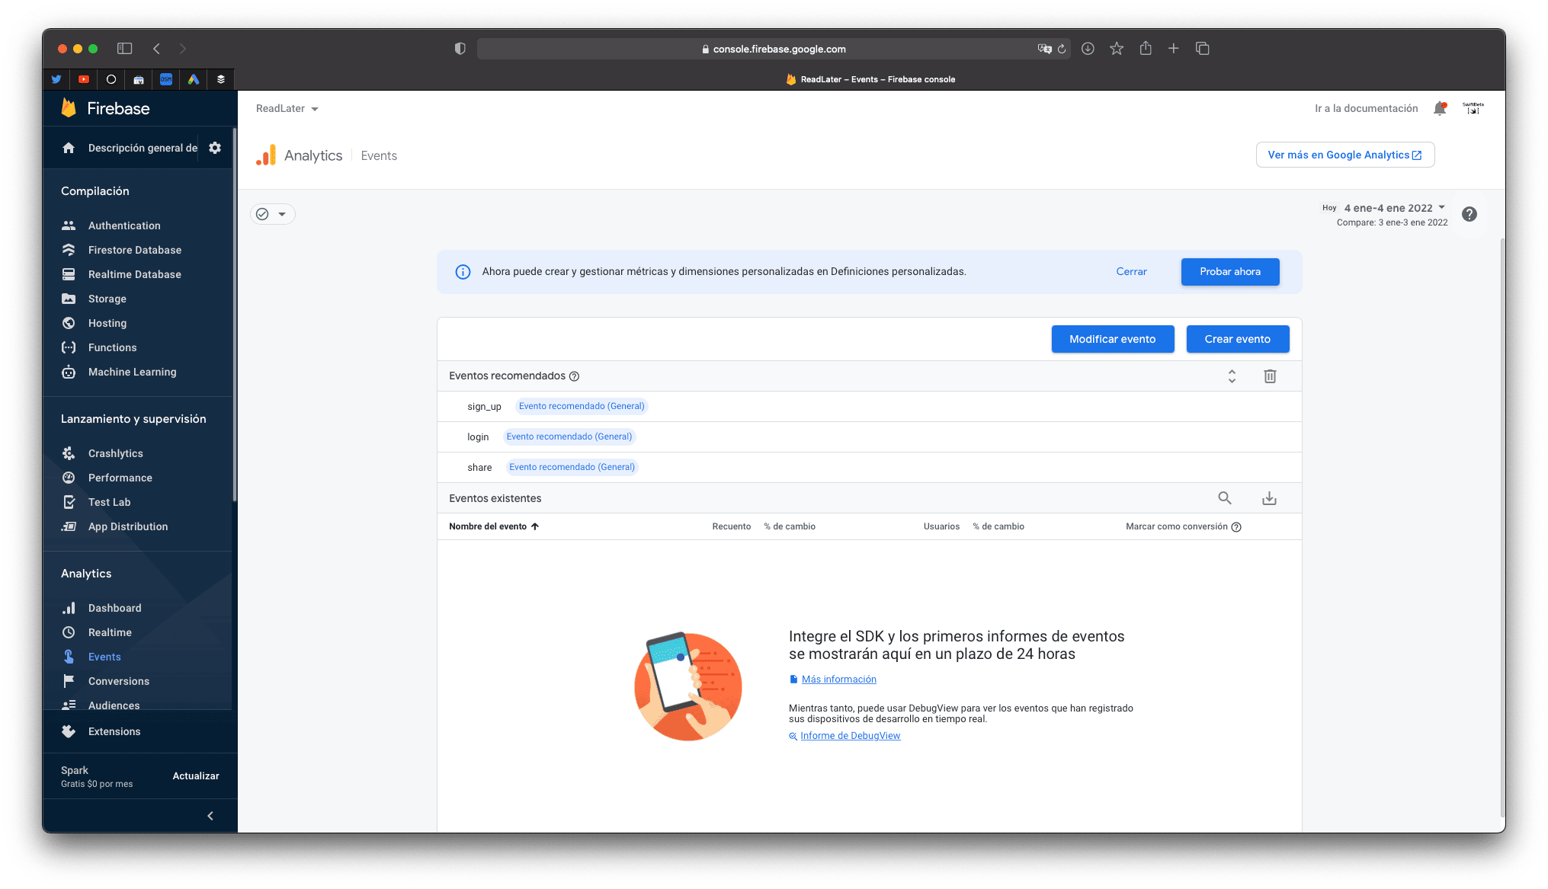Sort by Nombre del evento column
Screen dimensions: 1548x889
[494, 526]
